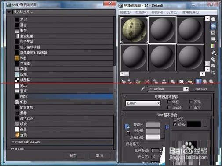The image size is (222, 166).
Task: Click the self-illumination map button
Action: [205, 124]
